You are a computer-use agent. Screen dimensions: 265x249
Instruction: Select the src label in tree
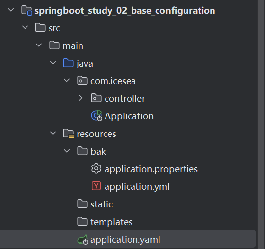pos(54,28)
